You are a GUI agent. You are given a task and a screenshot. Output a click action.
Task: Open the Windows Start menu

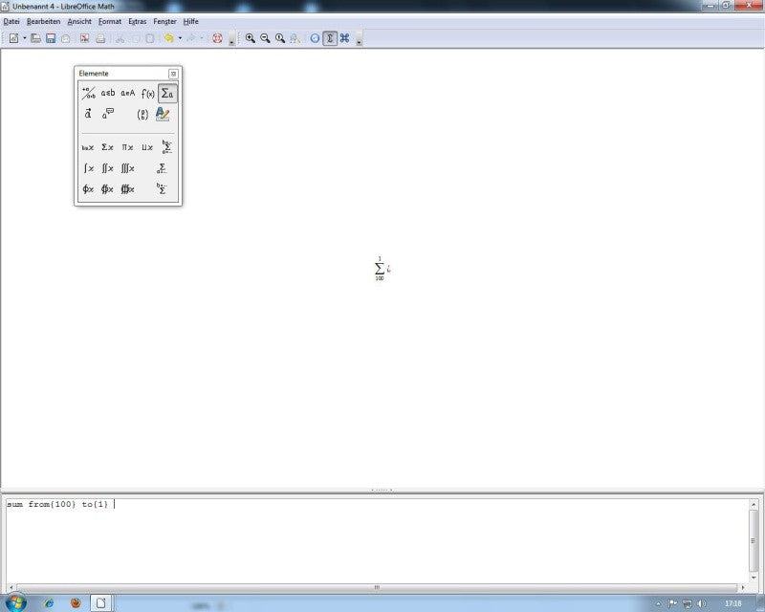[15, 602]
